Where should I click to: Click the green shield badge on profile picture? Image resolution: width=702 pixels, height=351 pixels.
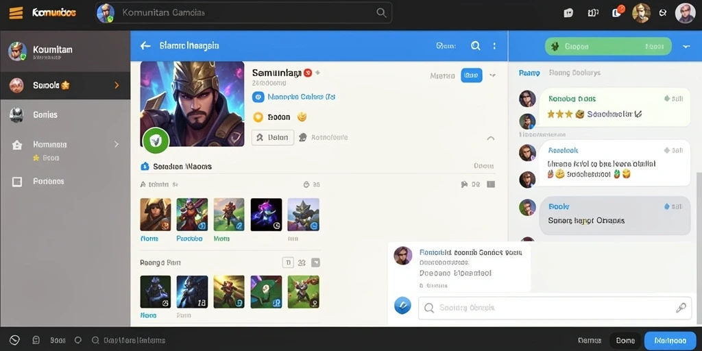point(156,141)
